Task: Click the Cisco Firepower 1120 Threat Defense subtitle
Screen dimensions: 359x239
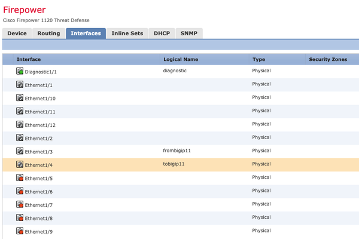Action: click(46, 20)
